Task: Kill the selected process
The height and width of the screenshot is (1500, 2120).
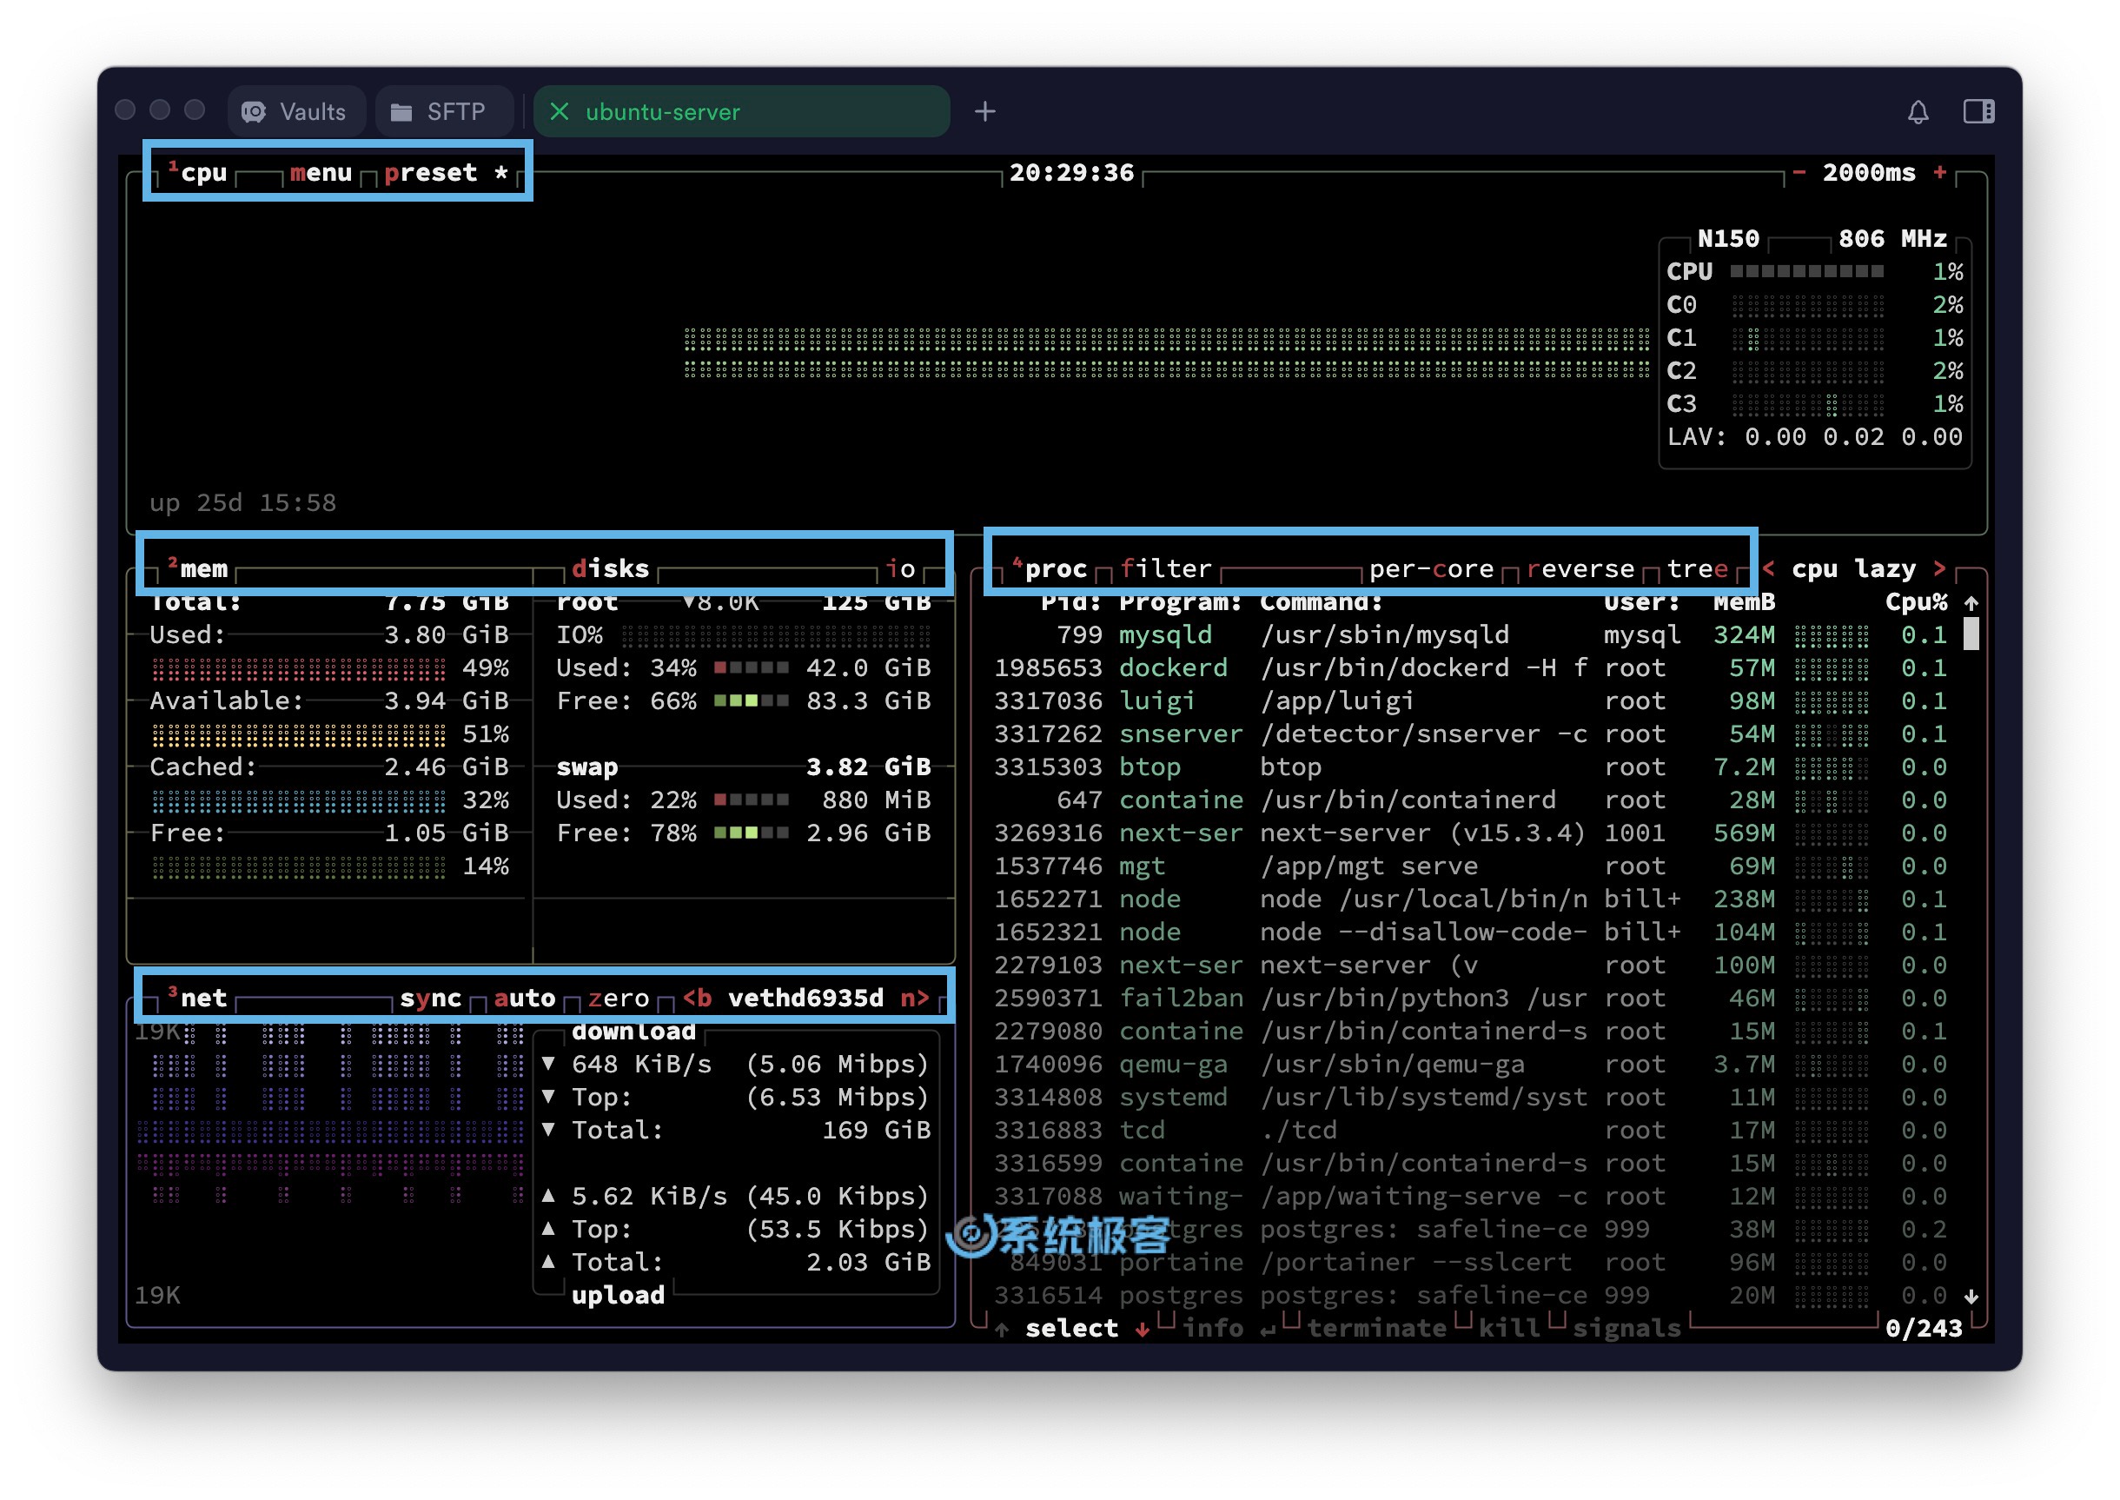Action: tap(1510, 1327)
